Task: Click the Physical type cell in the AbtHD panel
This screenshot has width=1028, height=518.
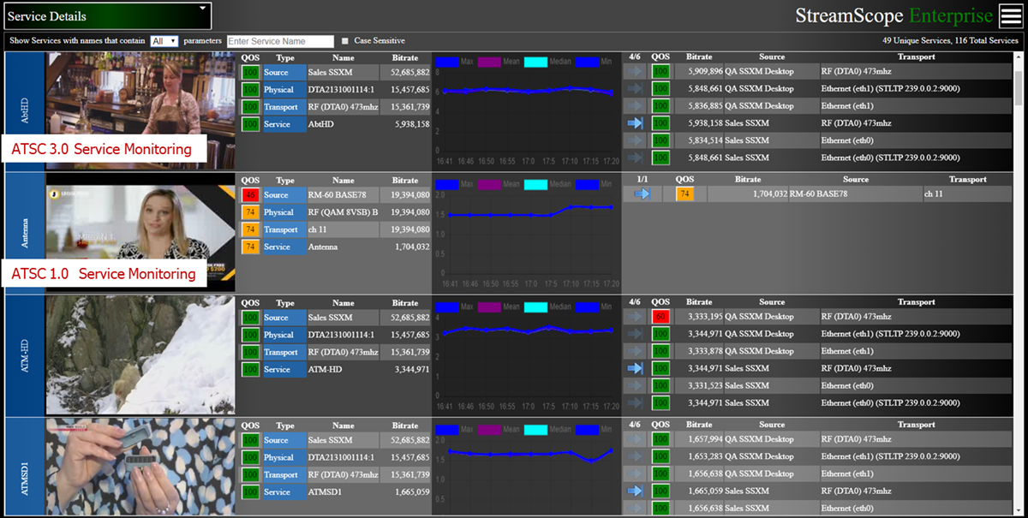Action: point(285,90)
